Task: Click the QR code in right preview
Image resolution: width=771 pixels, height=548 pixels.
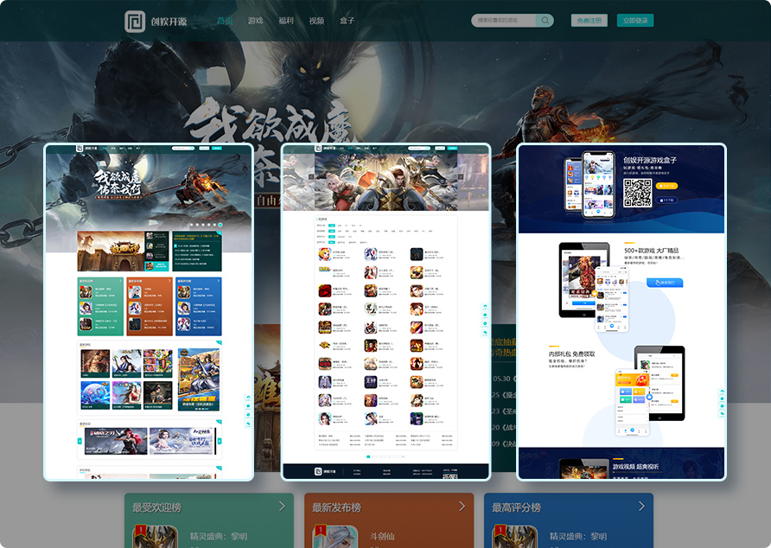Action: click(638, 193)
